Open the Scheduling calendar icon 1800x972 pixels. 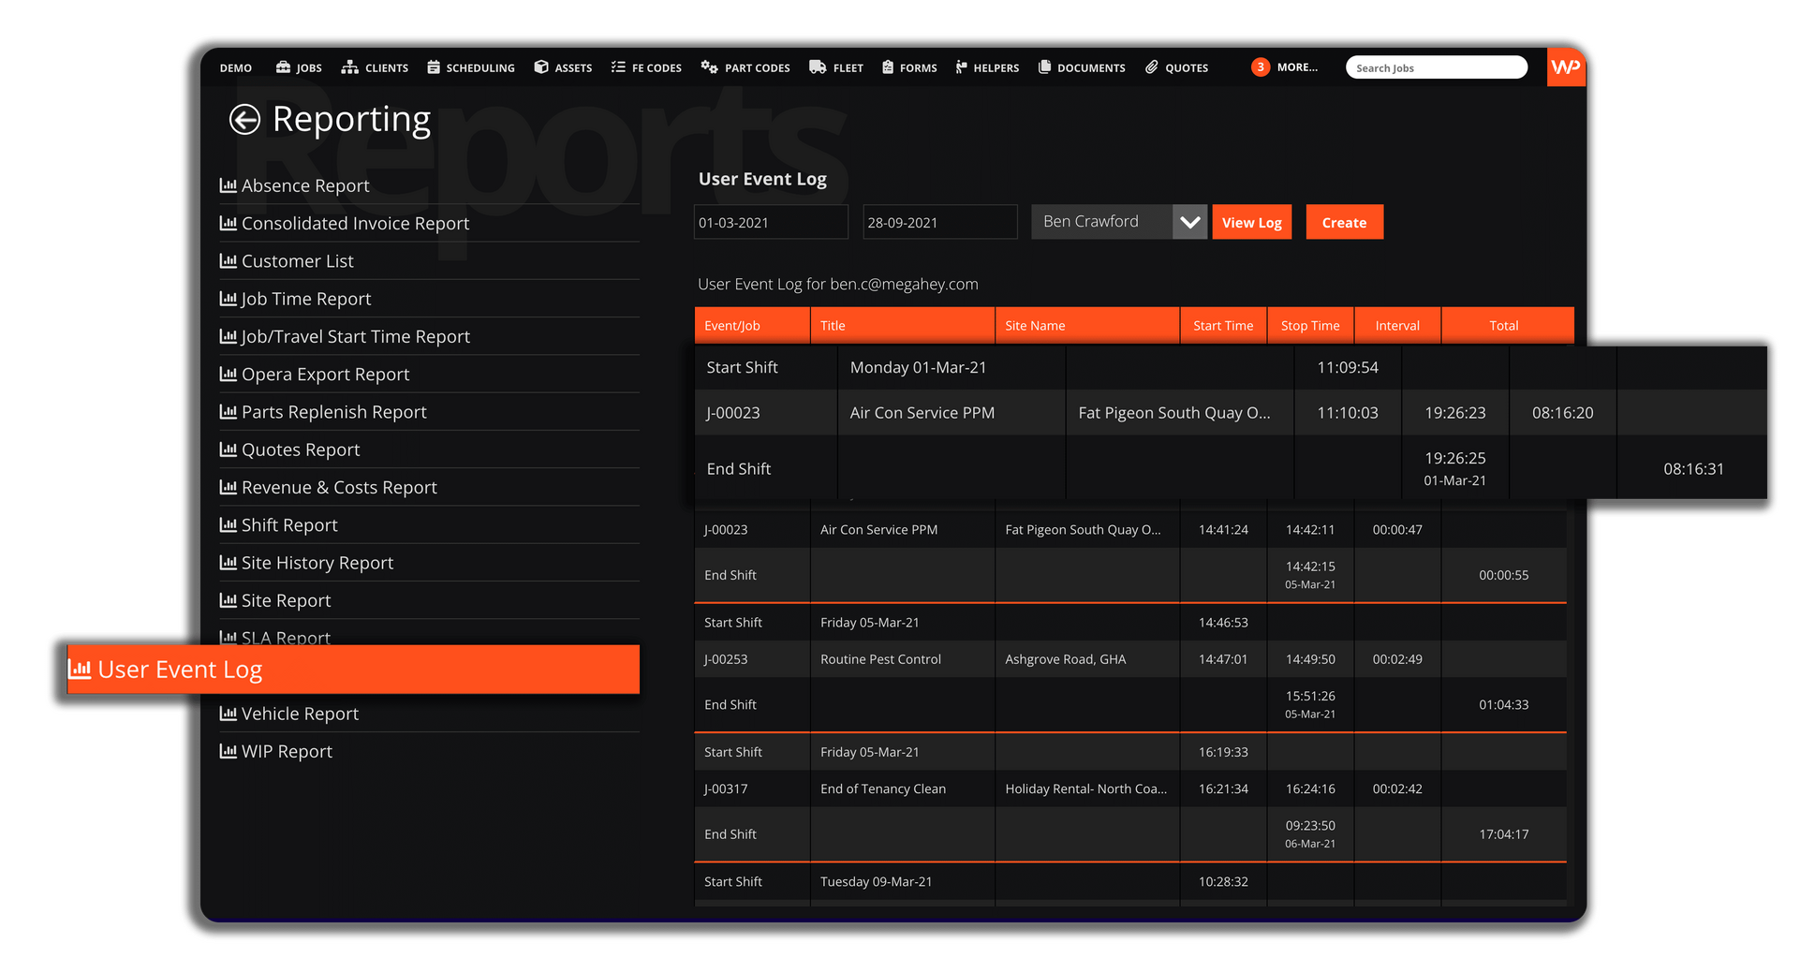coord(434,66)
